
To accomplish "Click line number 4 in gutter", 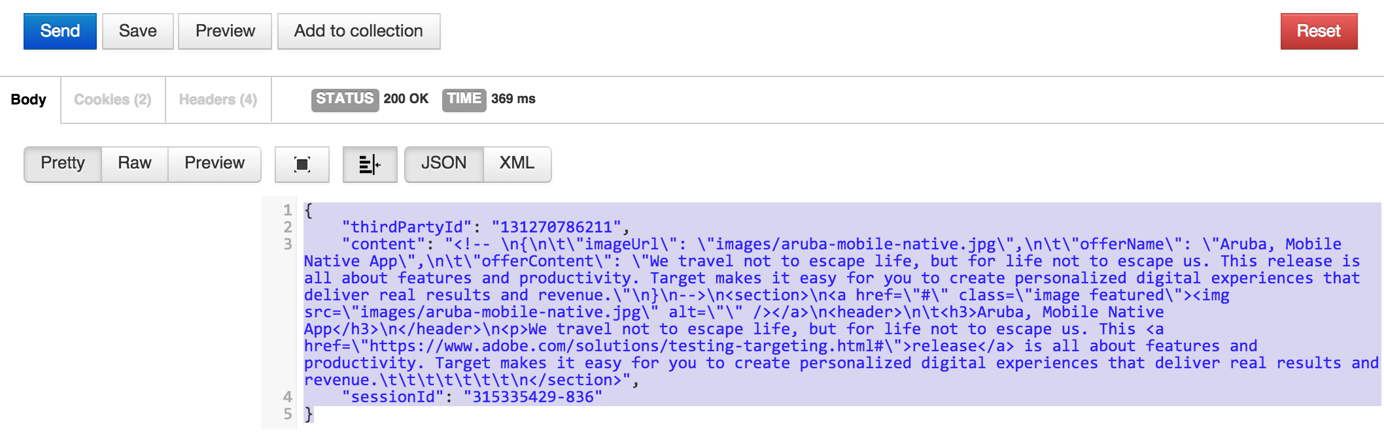I will click(x=288, y=397).
